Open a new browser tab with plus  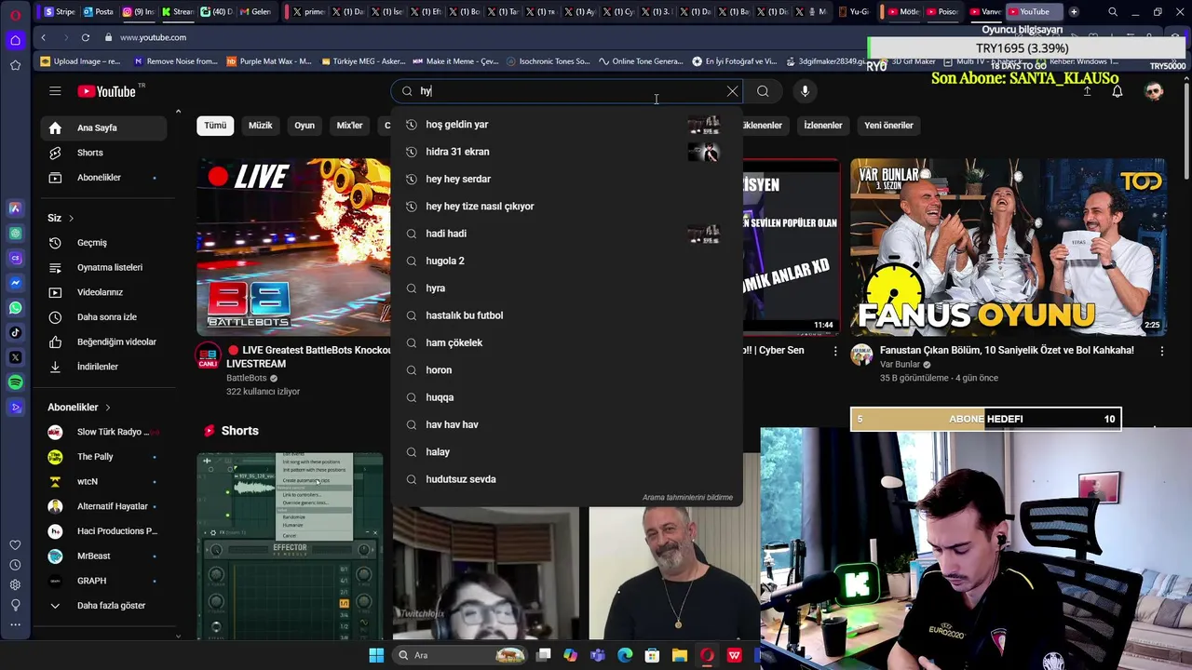pyautogui.click(x=1074, y=12)
